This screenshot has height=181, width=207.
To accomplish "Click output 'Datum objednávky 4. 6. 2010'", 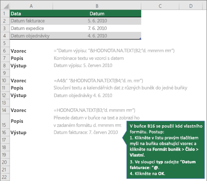I will [83, 96].
